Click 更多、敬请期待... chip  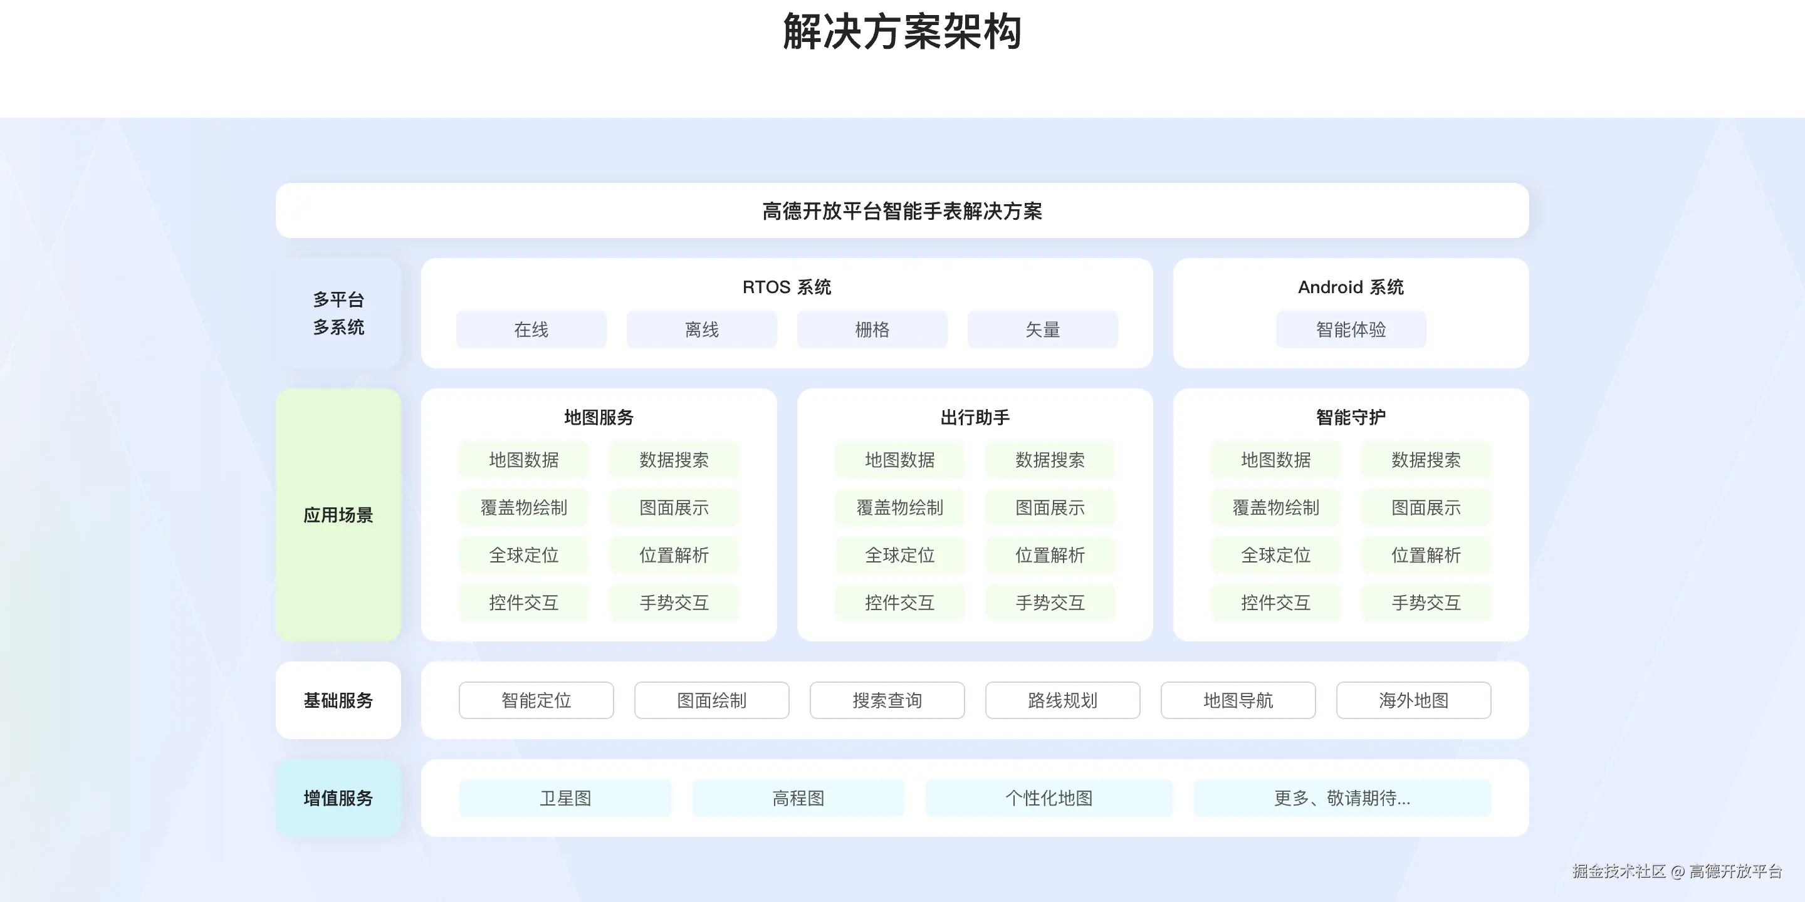point(1342,797)
